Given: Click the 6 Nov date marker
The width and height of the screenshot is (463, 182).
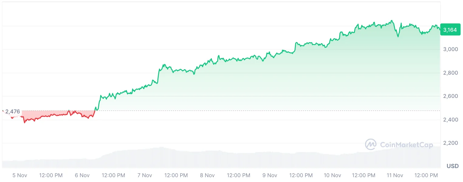Looking at the screenshot, I should tap(82, 175).
